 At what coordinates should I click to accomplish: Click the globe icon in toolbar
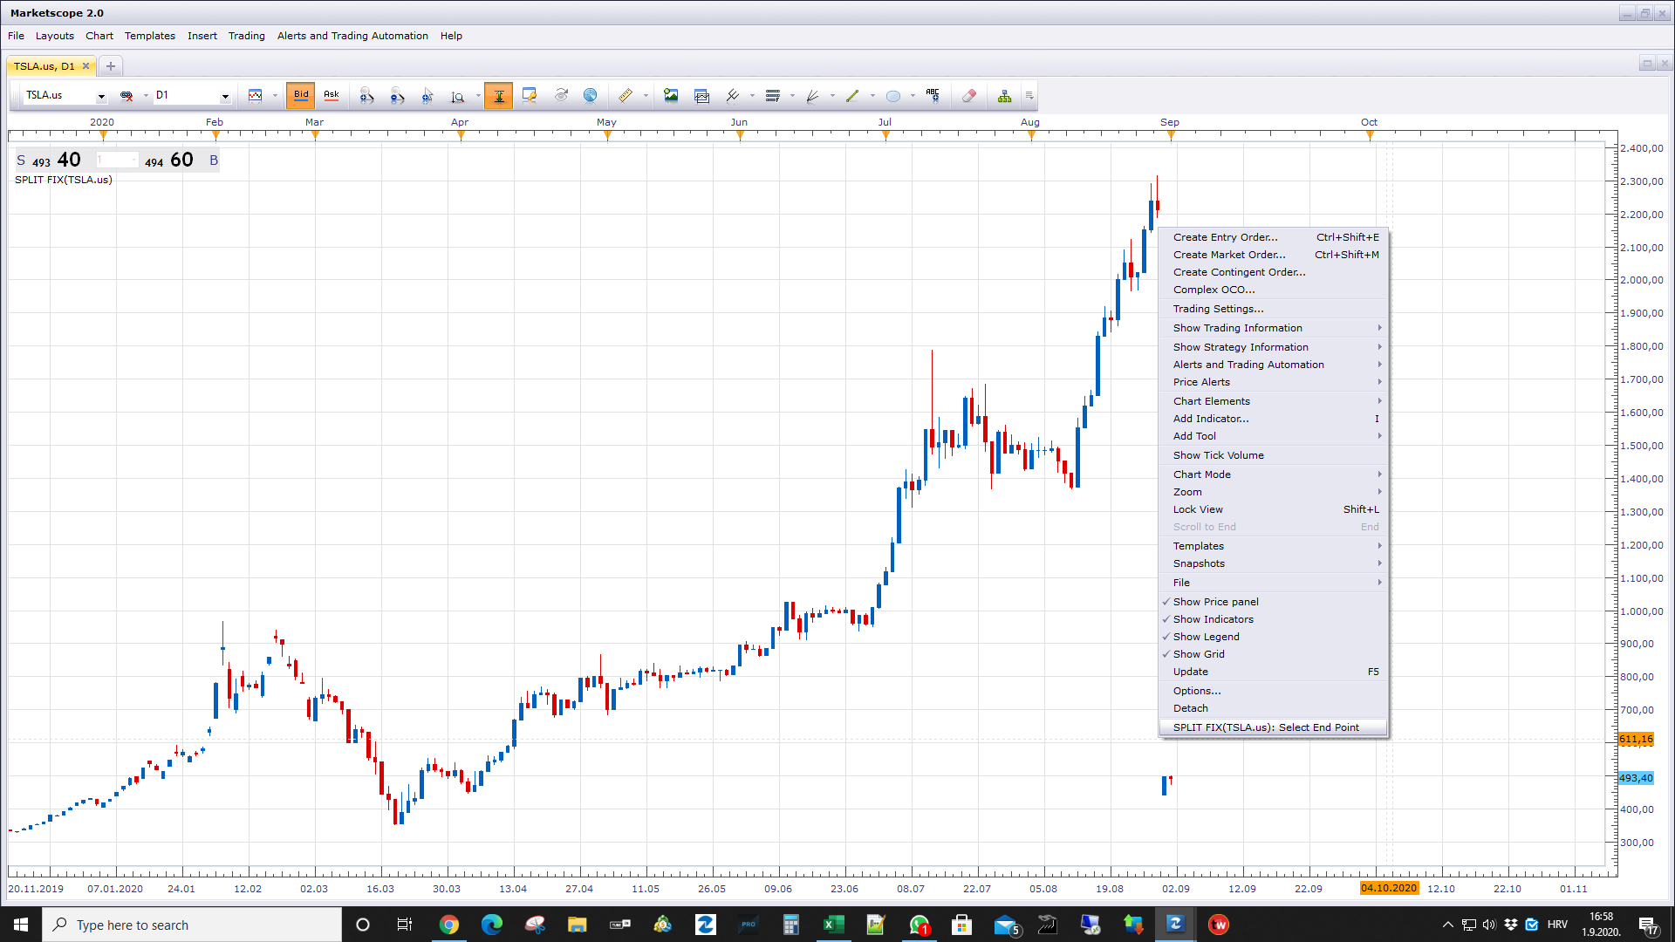point(591,96)
